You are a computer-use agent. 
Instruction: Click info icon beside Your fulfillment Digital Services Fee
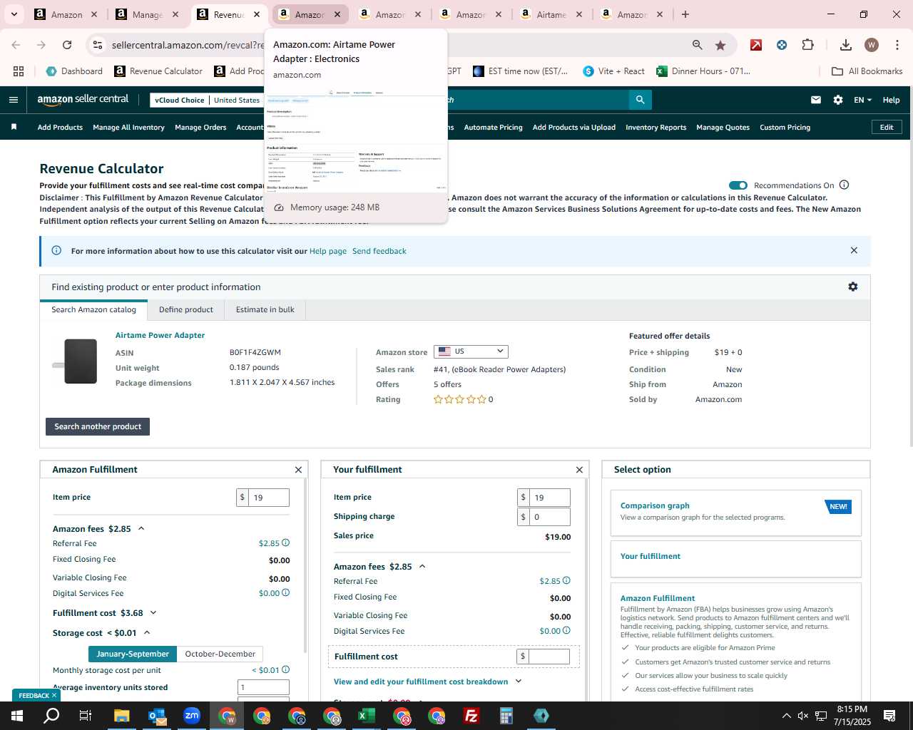point(567,630)
